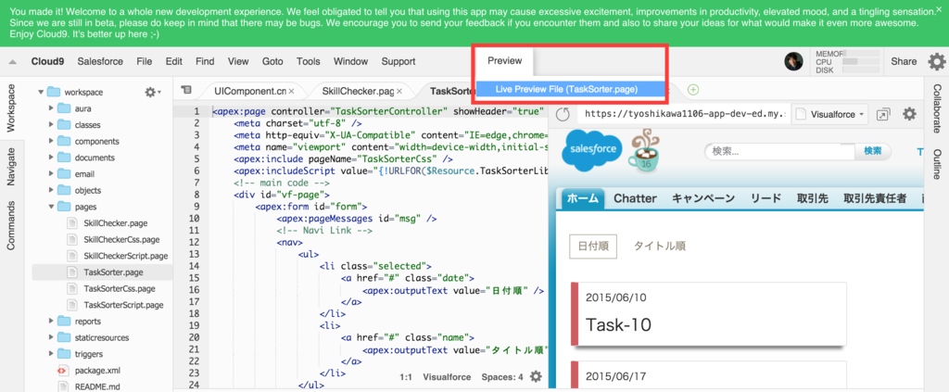Open preview pane settings gear
Viewport: 949px width, 392px height.
[x=909, y=114]
